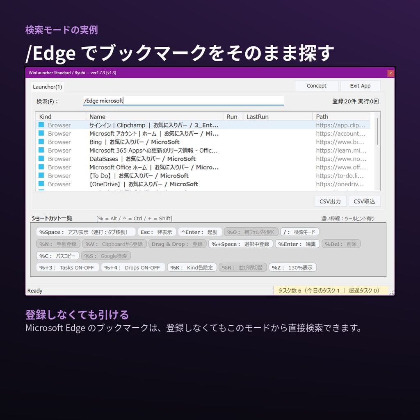Screen dimensions: 420x420
Task: Select the Microsoft Office ホーム row name
Action: point(154,167)
